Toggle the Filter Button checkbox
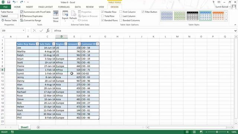 143,12
